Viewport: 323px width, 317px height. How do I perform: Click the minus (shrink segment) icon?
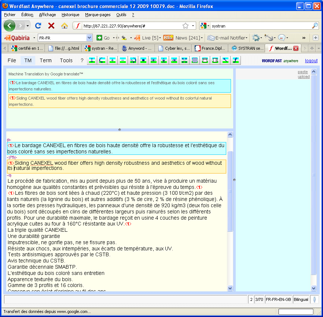point(123,60)
